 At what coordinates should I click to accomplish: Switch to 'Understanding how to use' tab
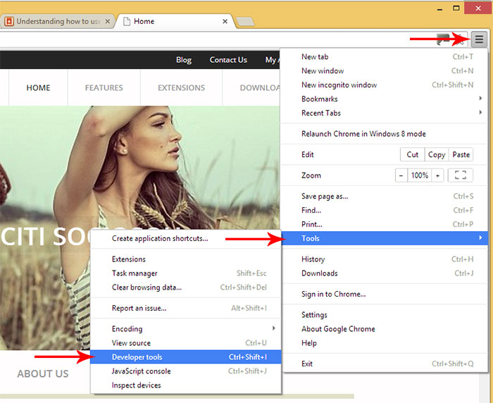[58, 21]
